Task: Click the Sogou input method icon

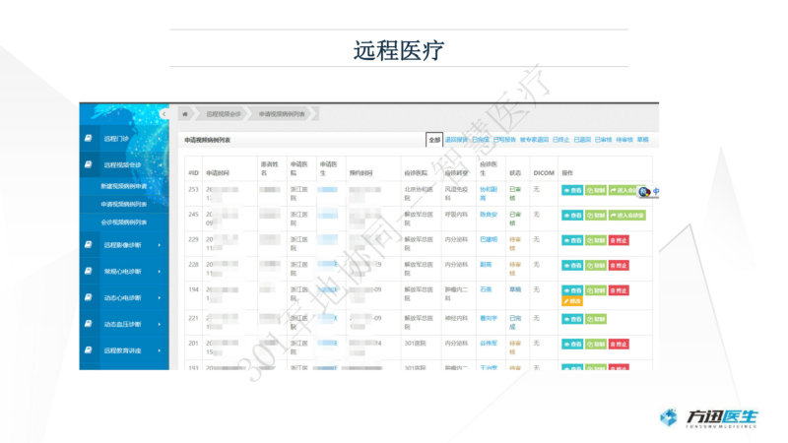Action: (x=644, y=191)
